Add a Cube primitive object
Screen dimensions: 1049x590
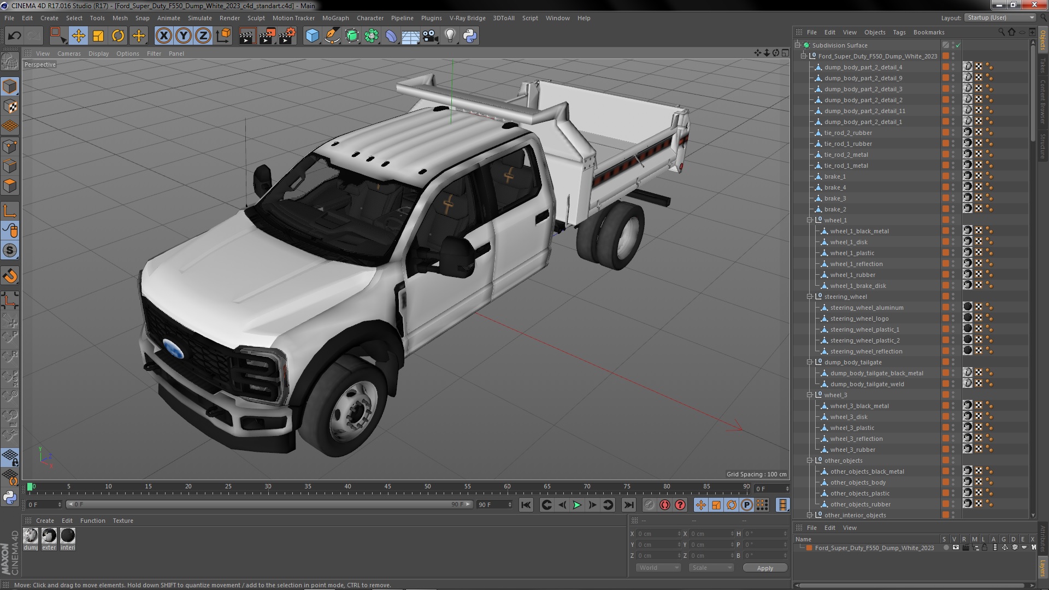pos(312,36)
